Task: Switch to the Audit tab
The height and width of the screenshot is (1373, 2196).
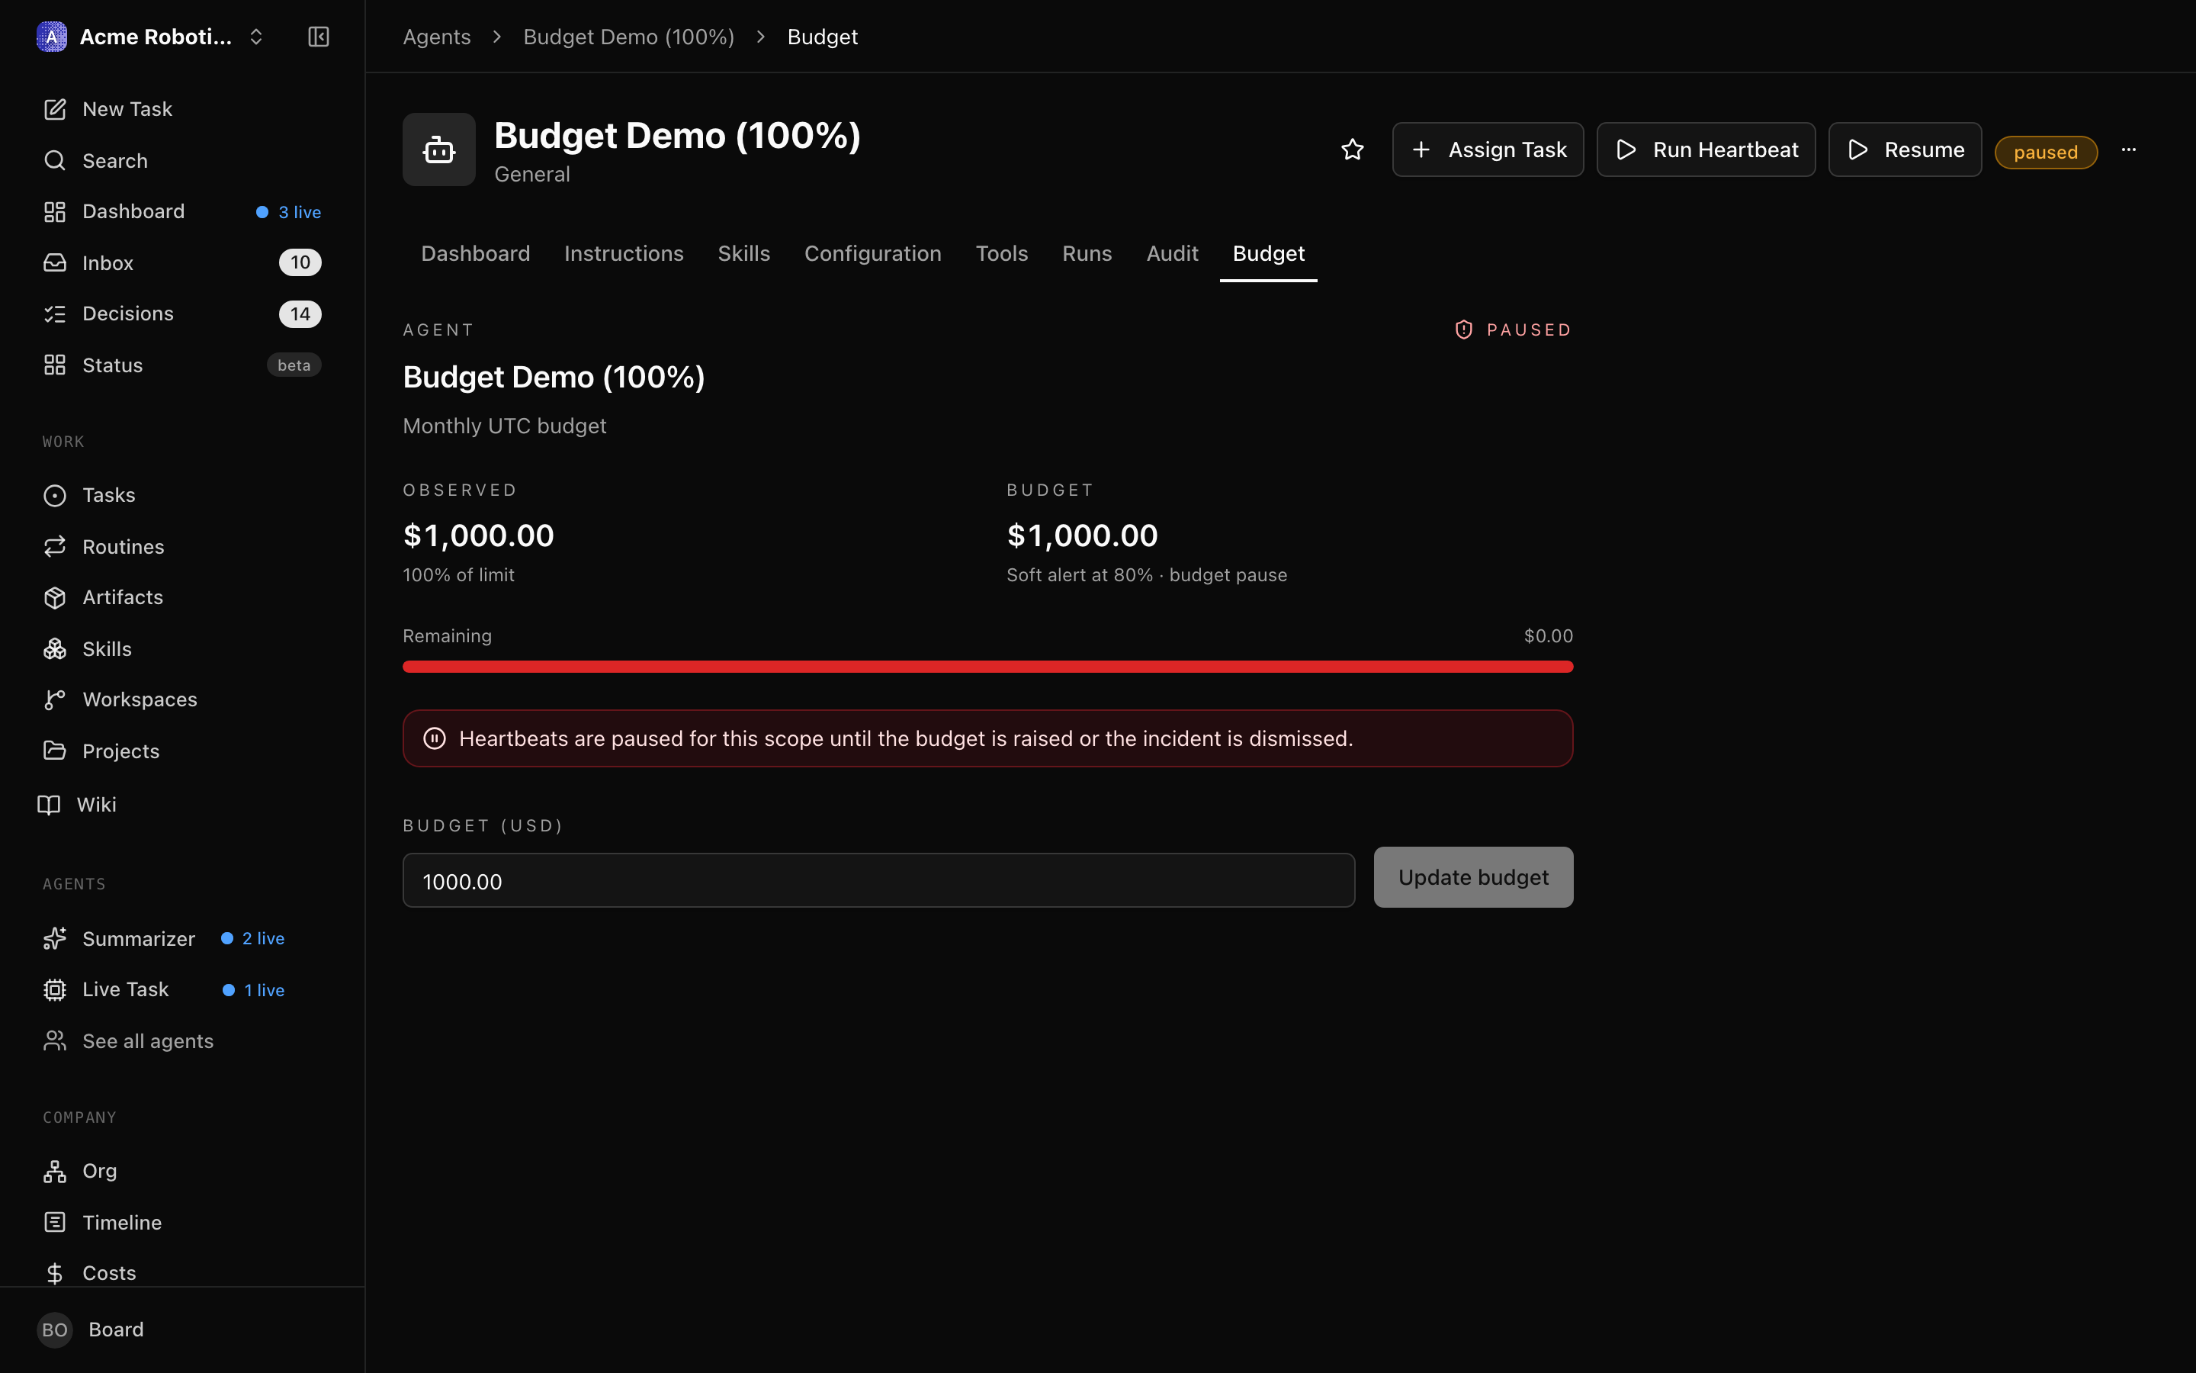Action: 1173,253
